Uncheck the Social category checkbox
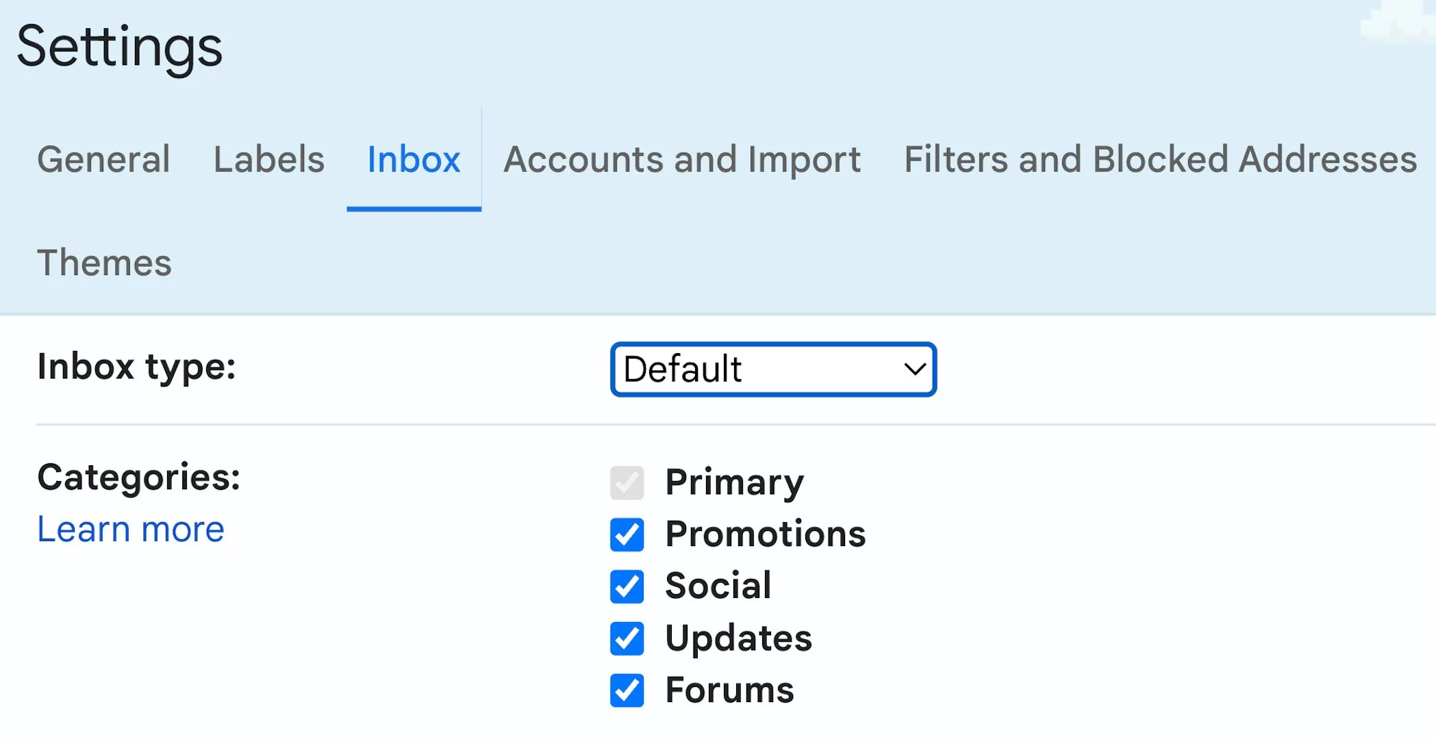 627,586
